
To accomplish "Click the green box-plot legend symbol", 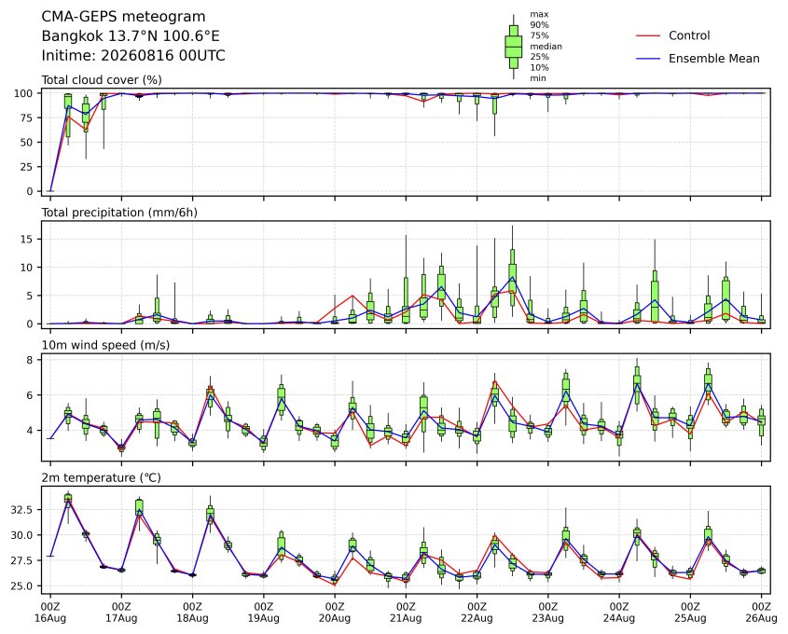I will pyautogui.click(x=513, y=47).
